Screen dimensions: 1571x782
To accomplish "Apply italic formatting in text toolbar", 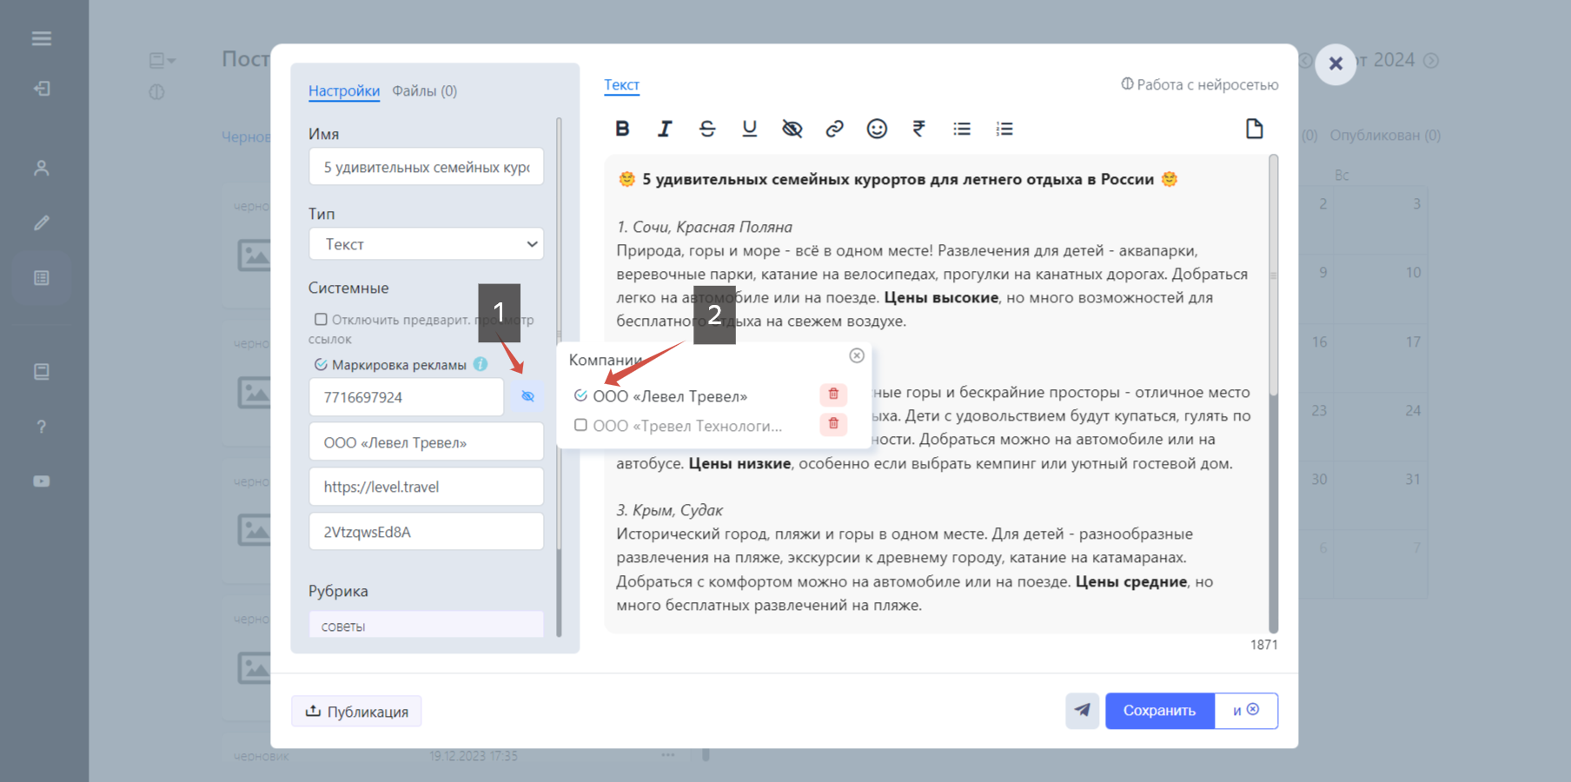I will click(665, 129).
